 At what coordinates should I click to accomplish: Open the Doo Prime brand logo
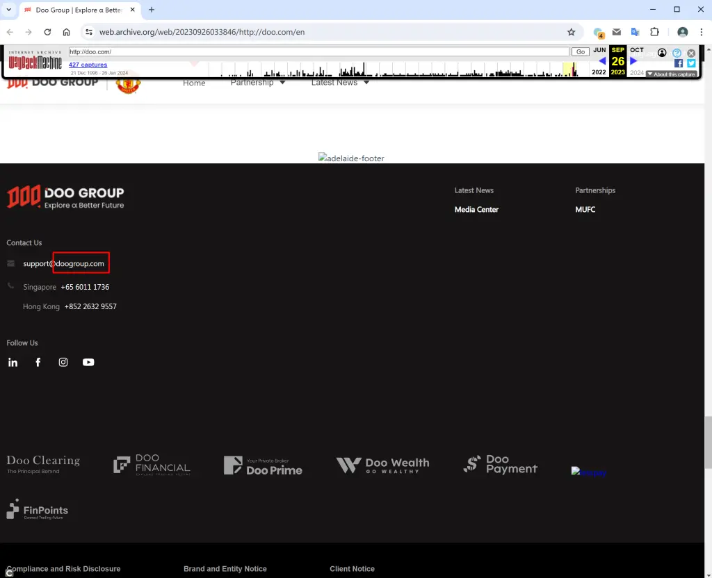(x=263, y=465)
